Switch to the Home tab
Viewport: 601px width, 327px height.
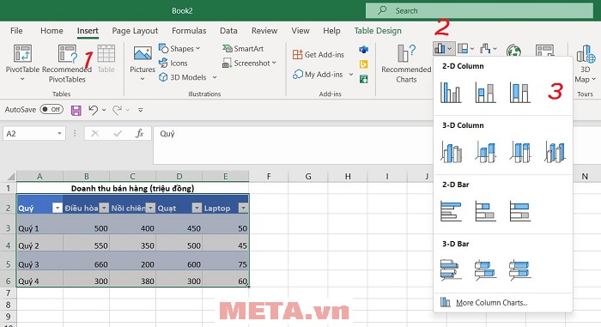click(x=52, y=31)
